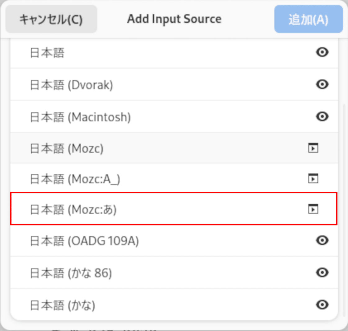Show the 日本語 (かな 86) layout preview
Image resolution: width=348 pixels, height=331 pixels.
[x=322, y=273]
